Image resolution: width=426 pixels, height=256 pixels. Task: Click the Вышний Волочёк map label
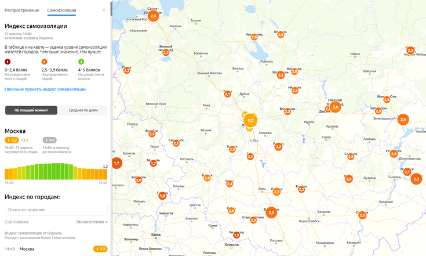(210, 73)
